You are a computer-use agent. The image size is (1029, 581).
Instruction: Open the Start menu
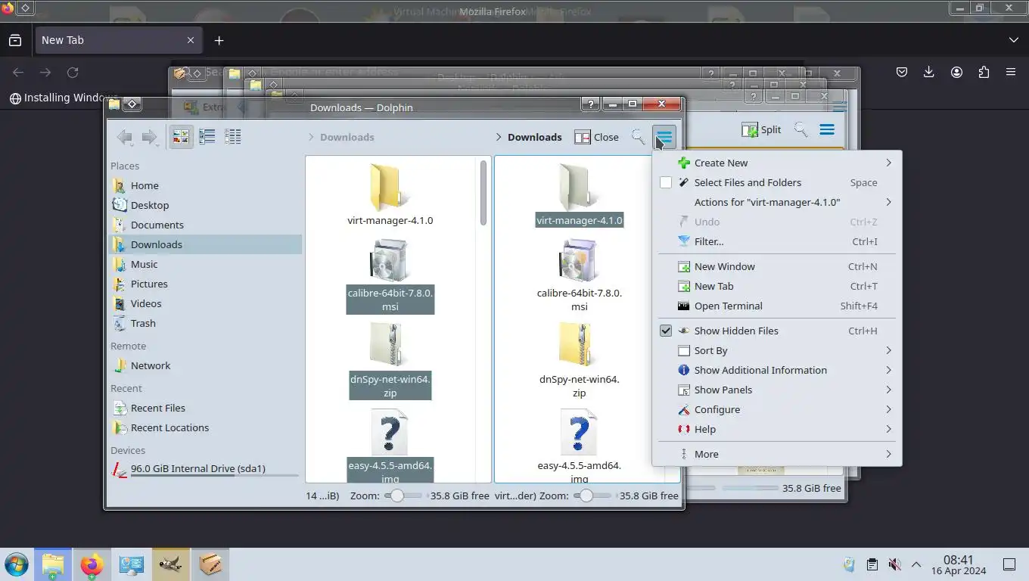(16, 564)
